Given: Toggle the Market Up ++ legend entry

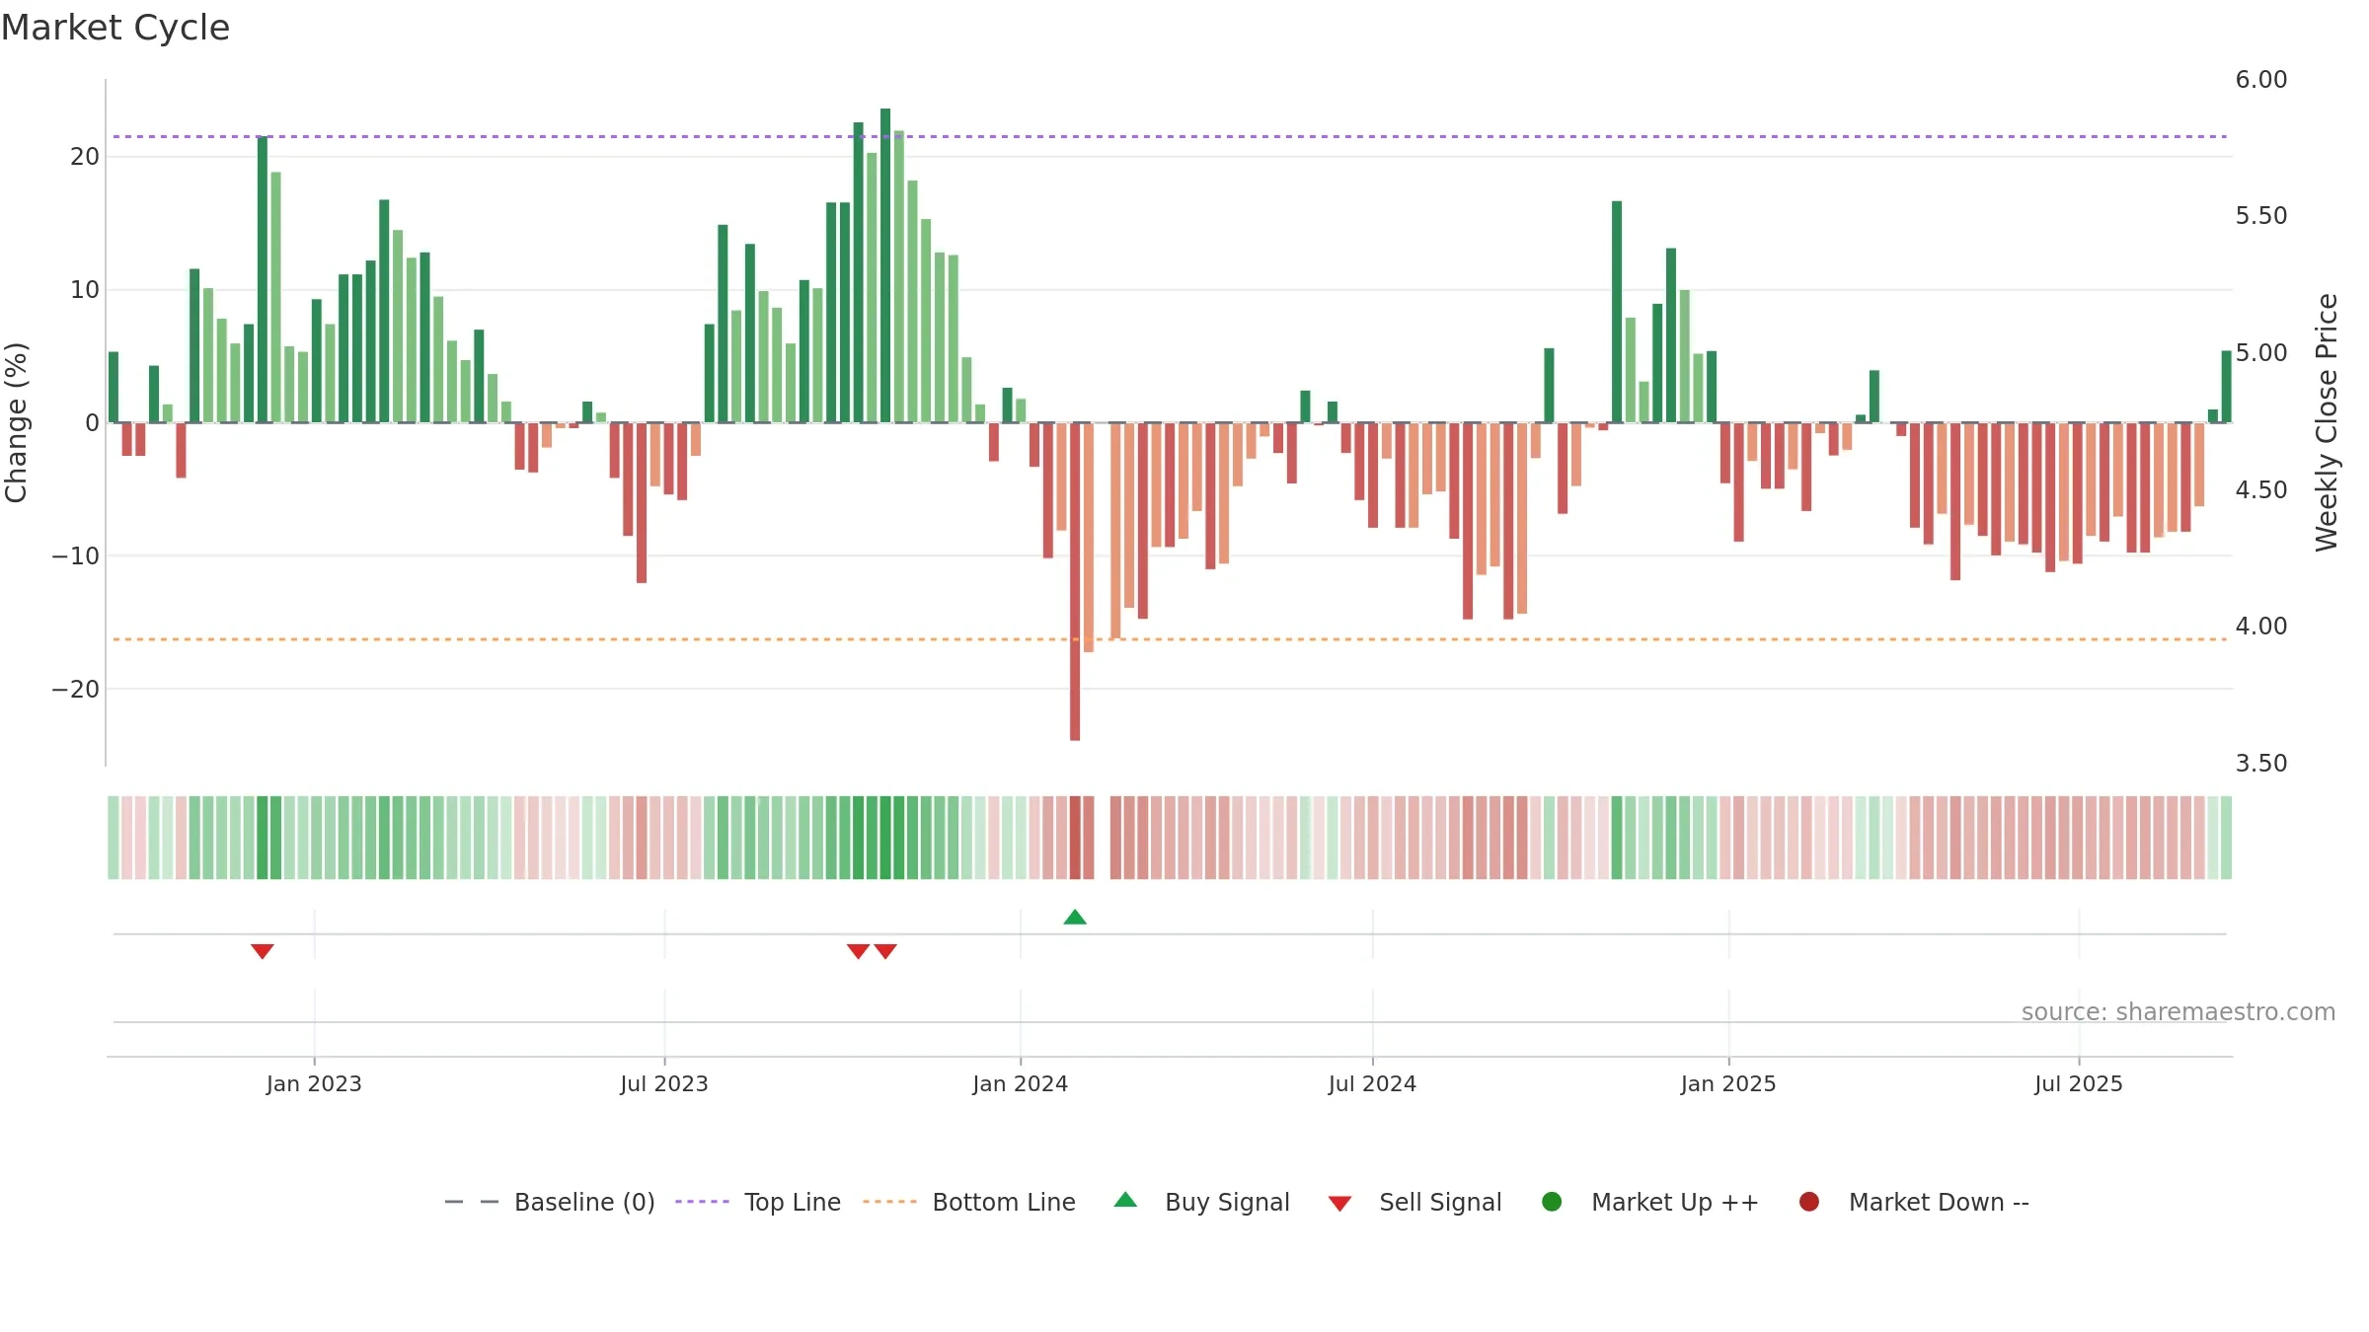Looking at the screenshot, I should tap(1649, 1202).
